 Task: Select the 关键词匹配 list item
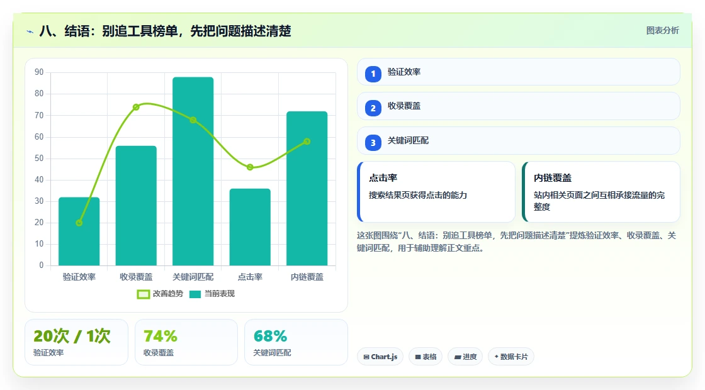pos(519,141)
